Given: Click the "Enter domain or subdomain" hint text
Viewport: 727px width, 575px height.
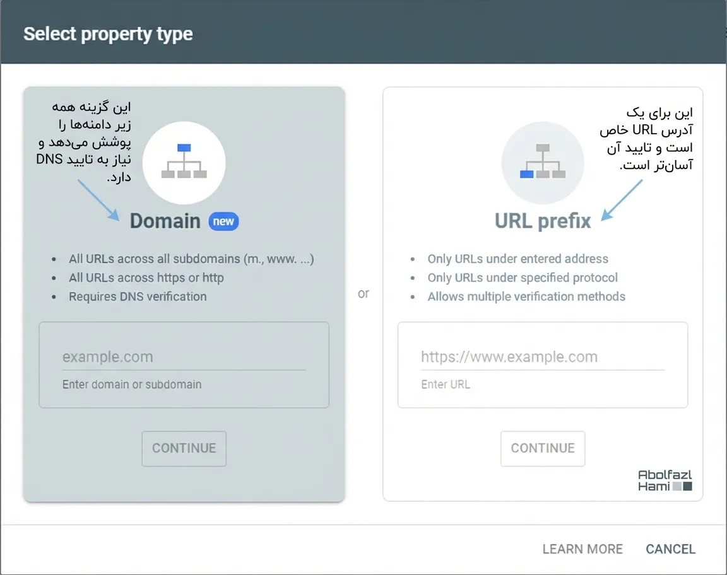Looking at the screenshot, I should [x=132, y=384].
